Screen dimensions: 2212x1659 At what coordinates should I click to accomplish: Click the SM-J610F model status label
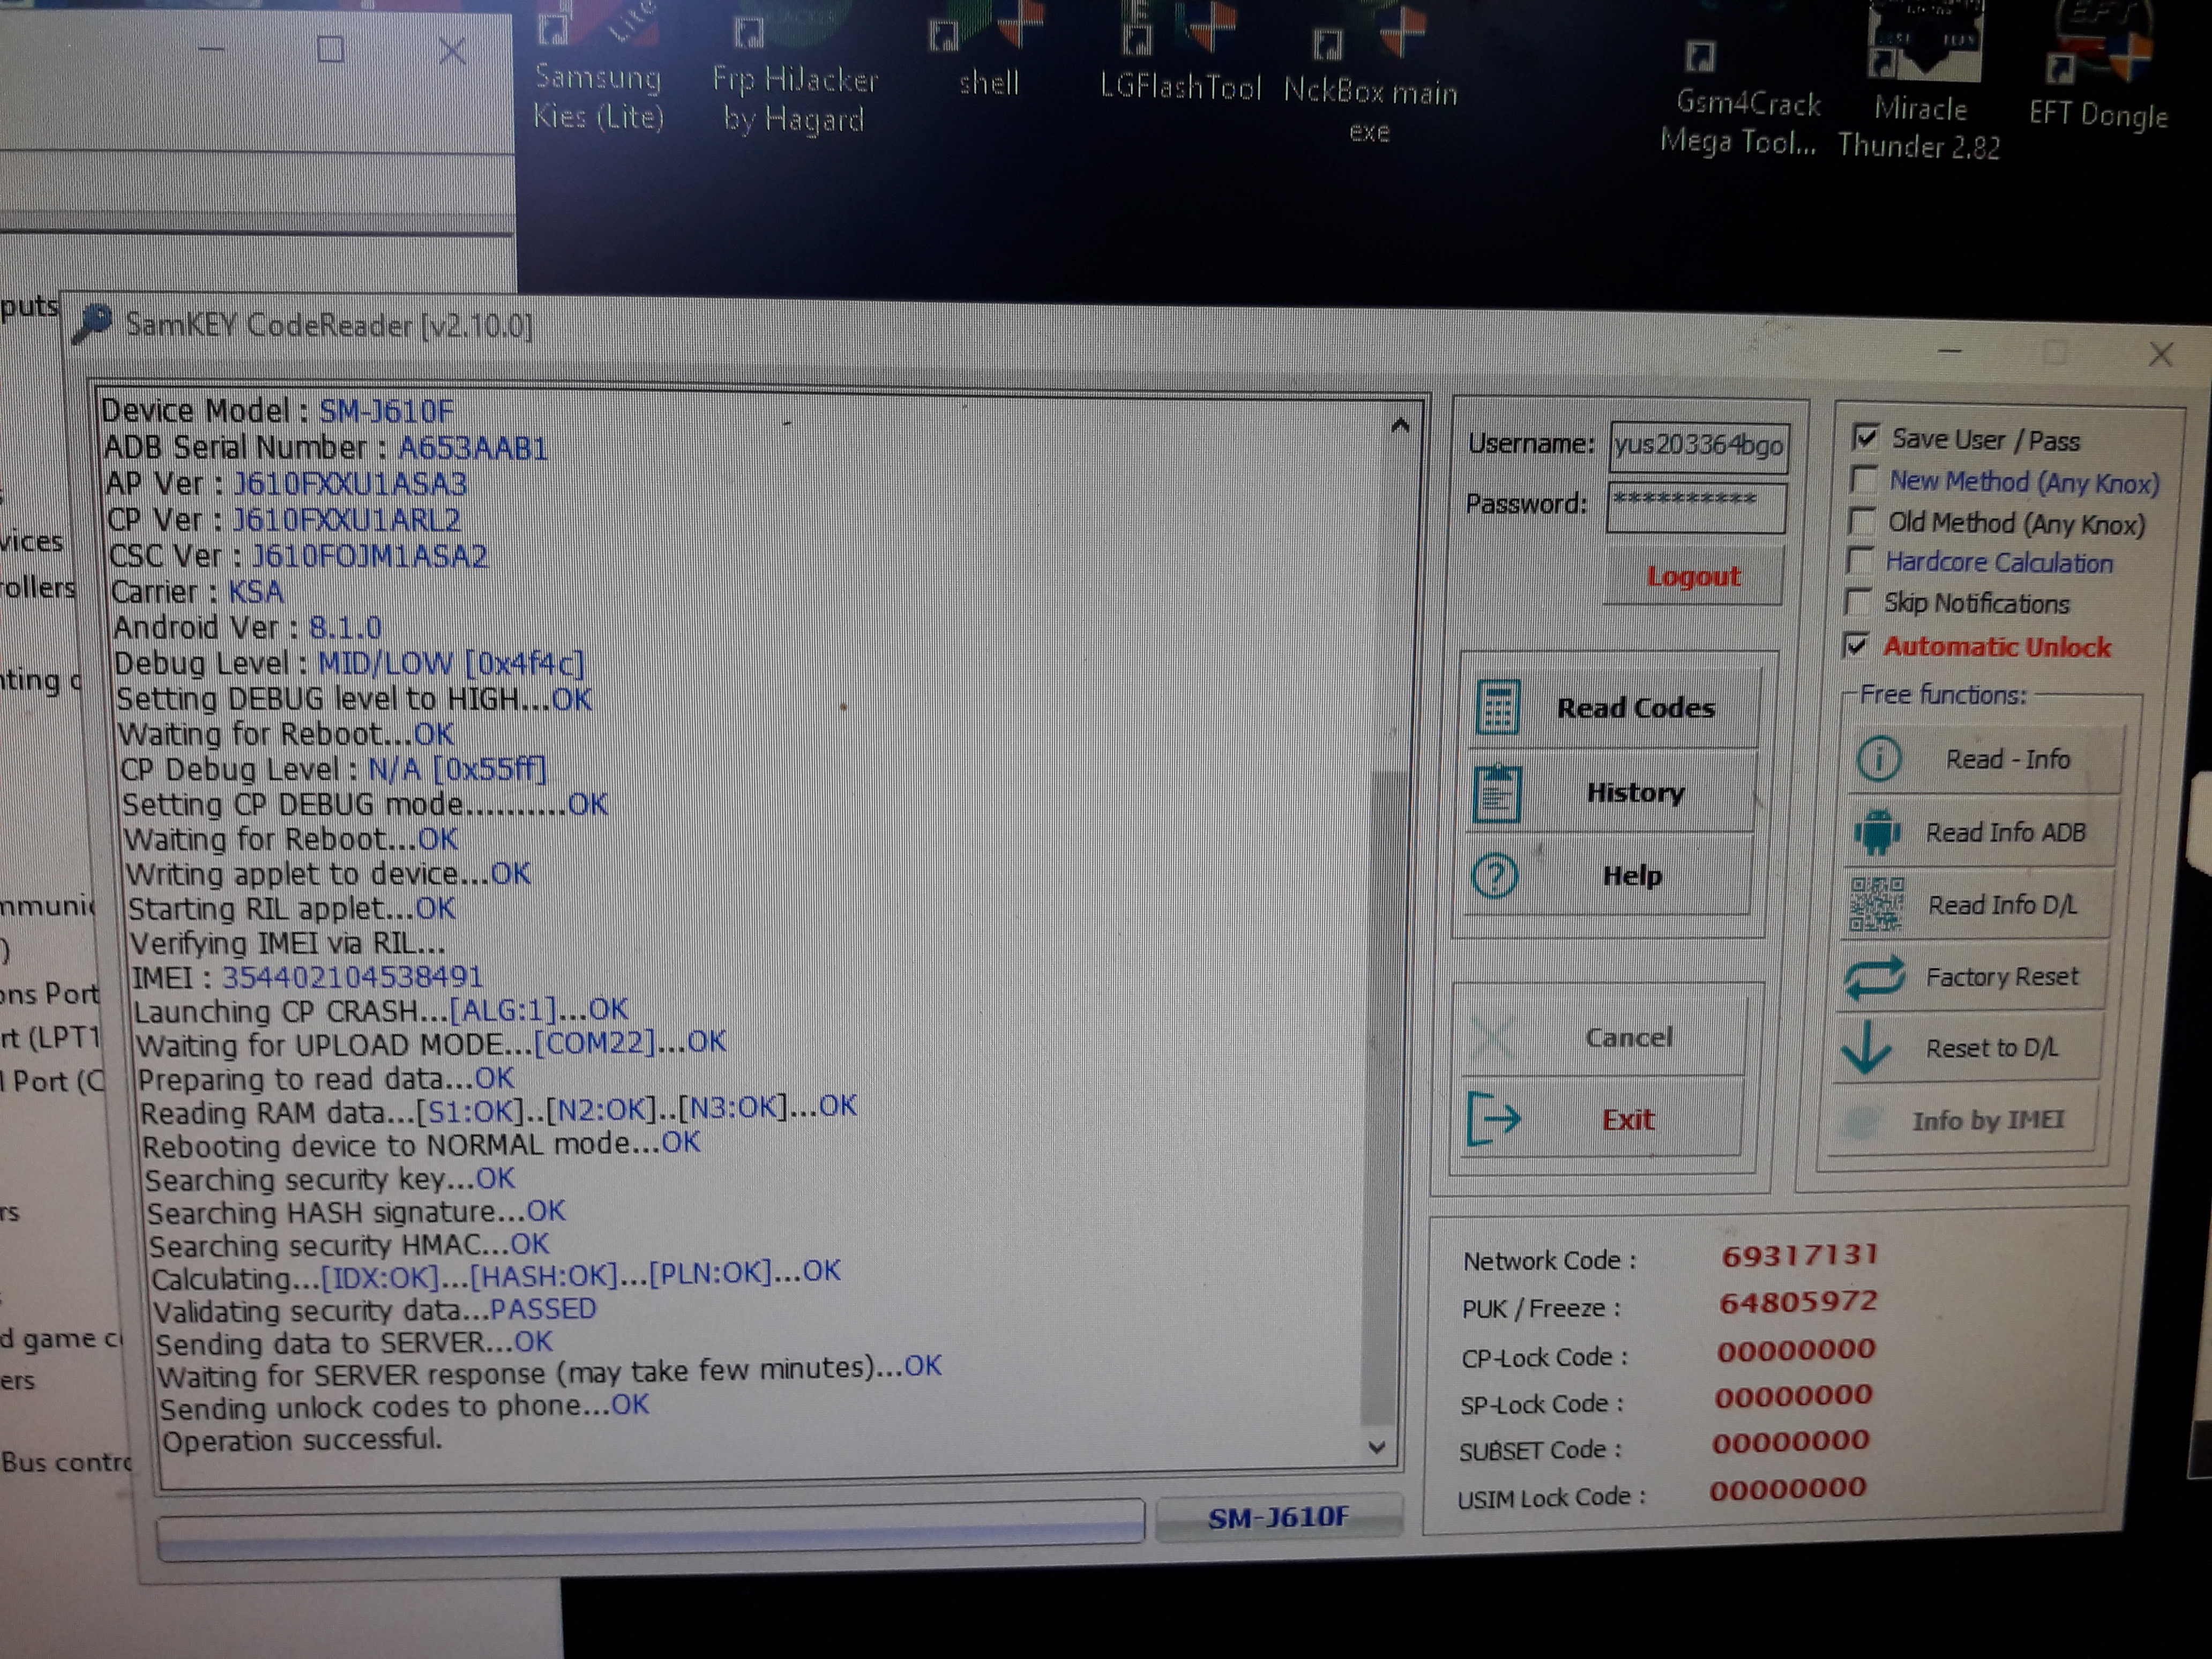pyautogui.click(x=1278, y=1518)
